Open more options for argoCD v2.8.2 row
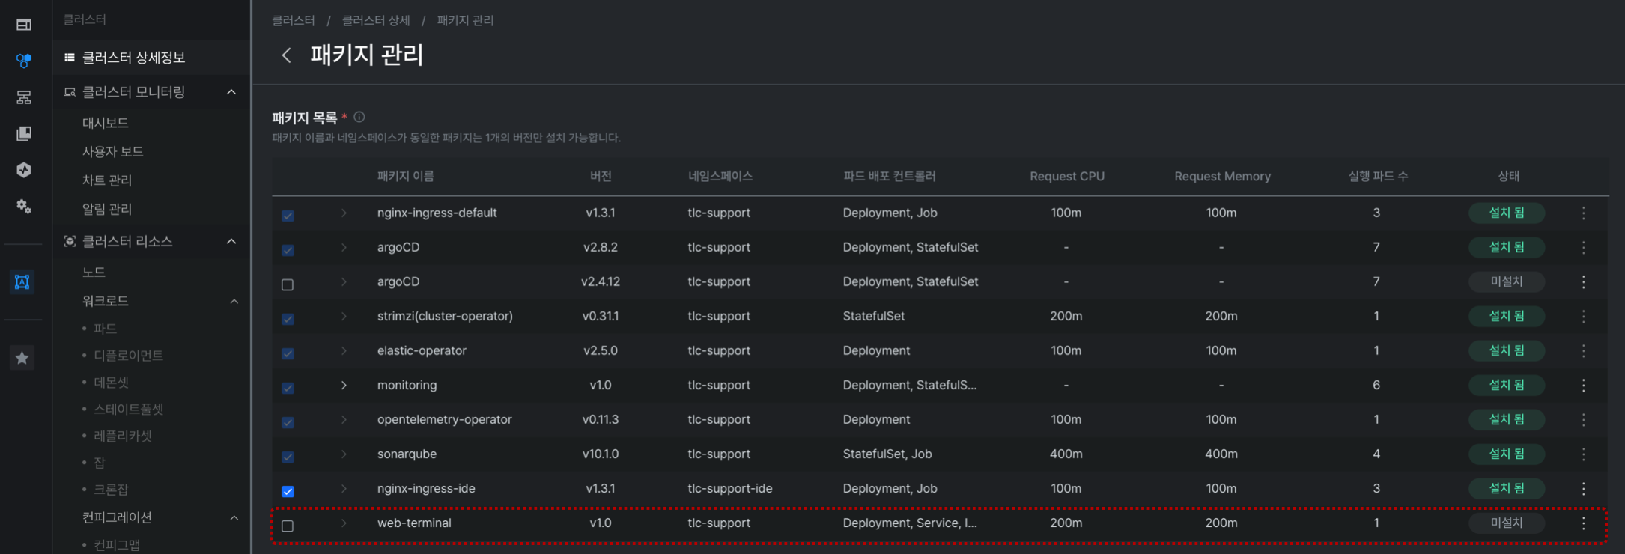 click(1583, 248)
